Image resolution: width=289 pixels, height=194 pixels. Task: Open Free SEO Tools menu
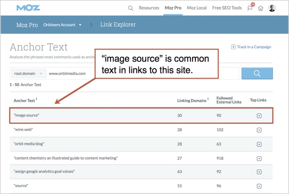[227, 8]
